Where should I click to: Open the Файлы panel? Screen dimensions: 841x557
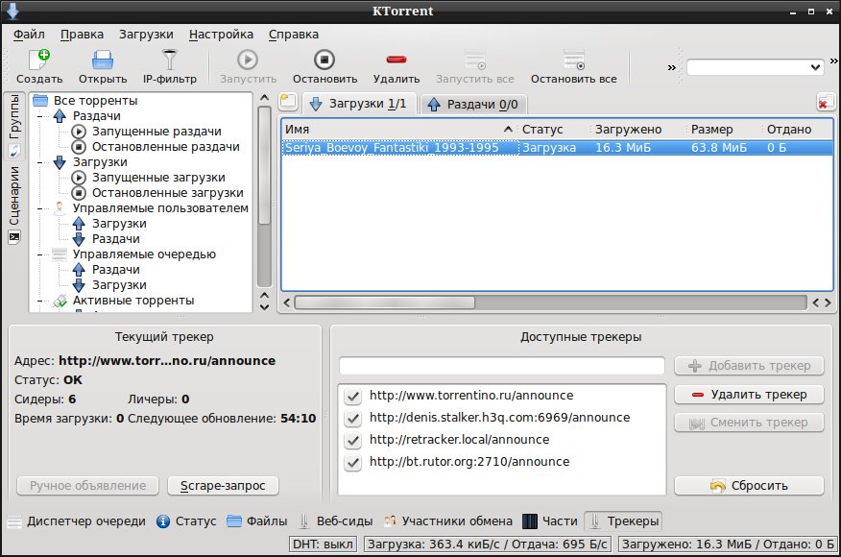257,521
